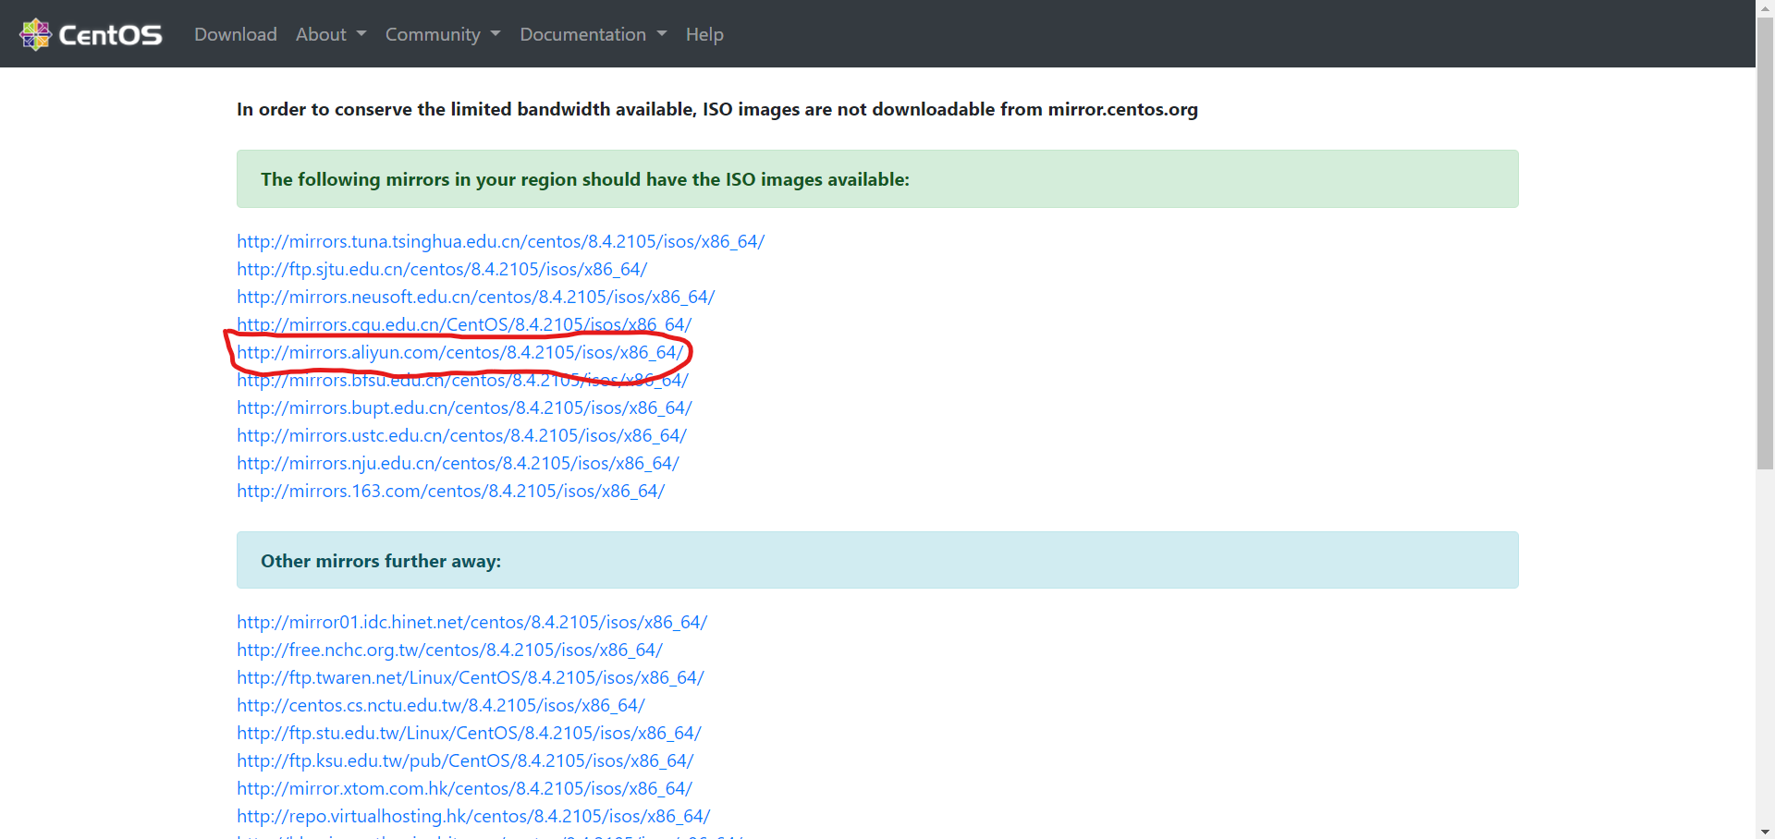
Task: Click the vertical scrollbar thumb
Action: tap(1765, 242)
